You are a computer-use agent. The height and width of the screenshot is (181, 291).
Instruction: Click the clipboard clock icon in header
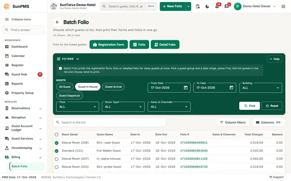pos(198,6)
